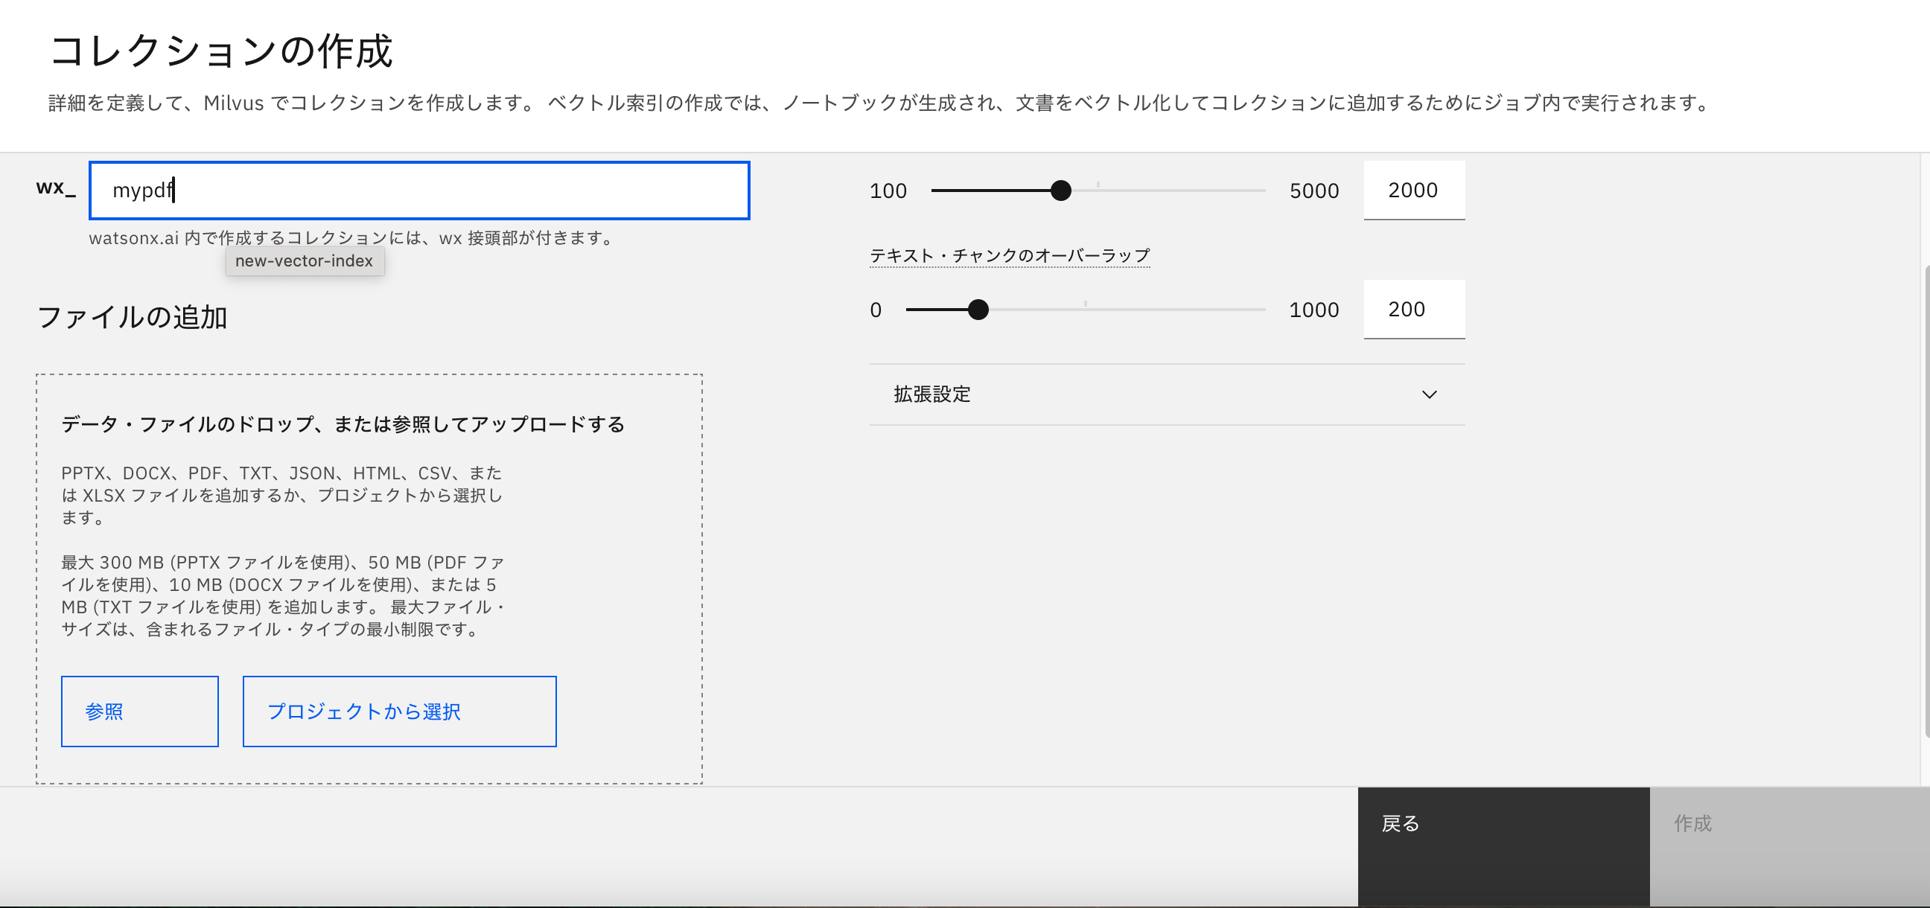The height and width of the screenshot is (908, 1930).
Task: Focus the collection name field containing mypdf
Action: (x=418, y=191)
